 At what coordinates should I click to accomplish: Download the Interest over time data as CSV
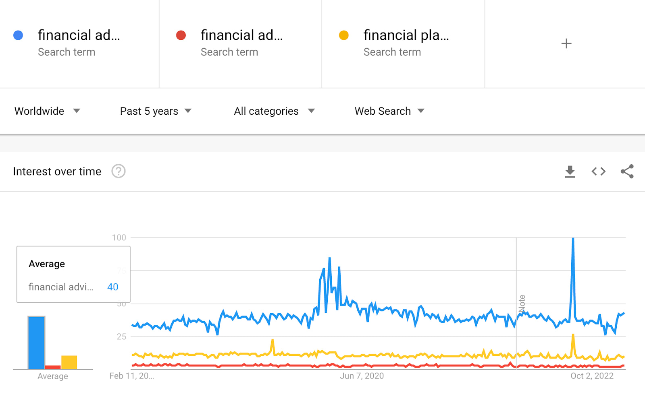570,171
